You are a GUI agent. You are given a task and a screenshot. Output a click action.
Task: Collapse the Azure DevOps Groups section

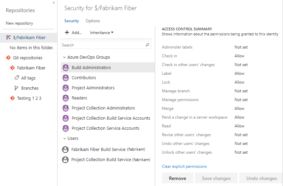tap(64, 57)
